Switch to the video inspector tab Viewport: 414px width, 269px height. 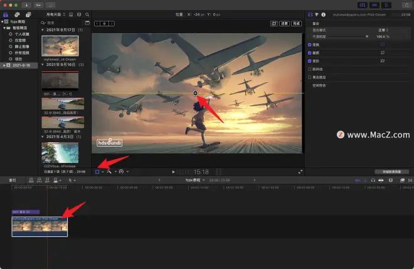310,14
